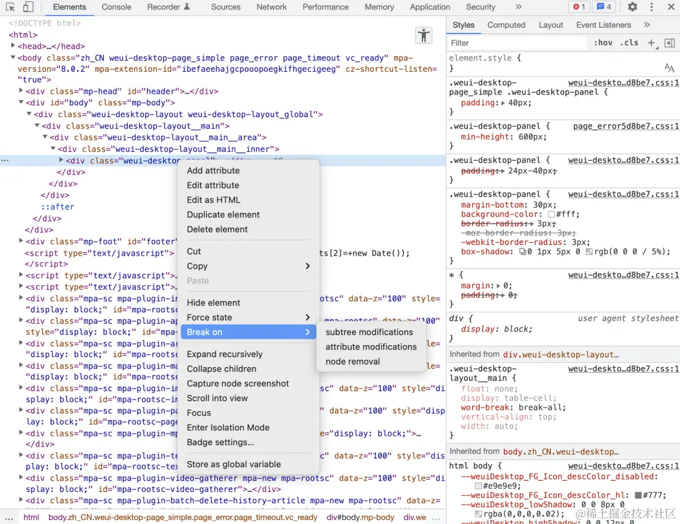Focus the styles Filter input
680x524 pixels.
(x=518, y=43)
